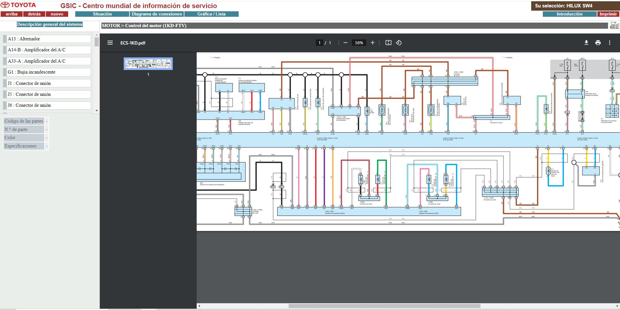Click GSIC Centro mundial header title
The image size is (620, 310).
139,6
